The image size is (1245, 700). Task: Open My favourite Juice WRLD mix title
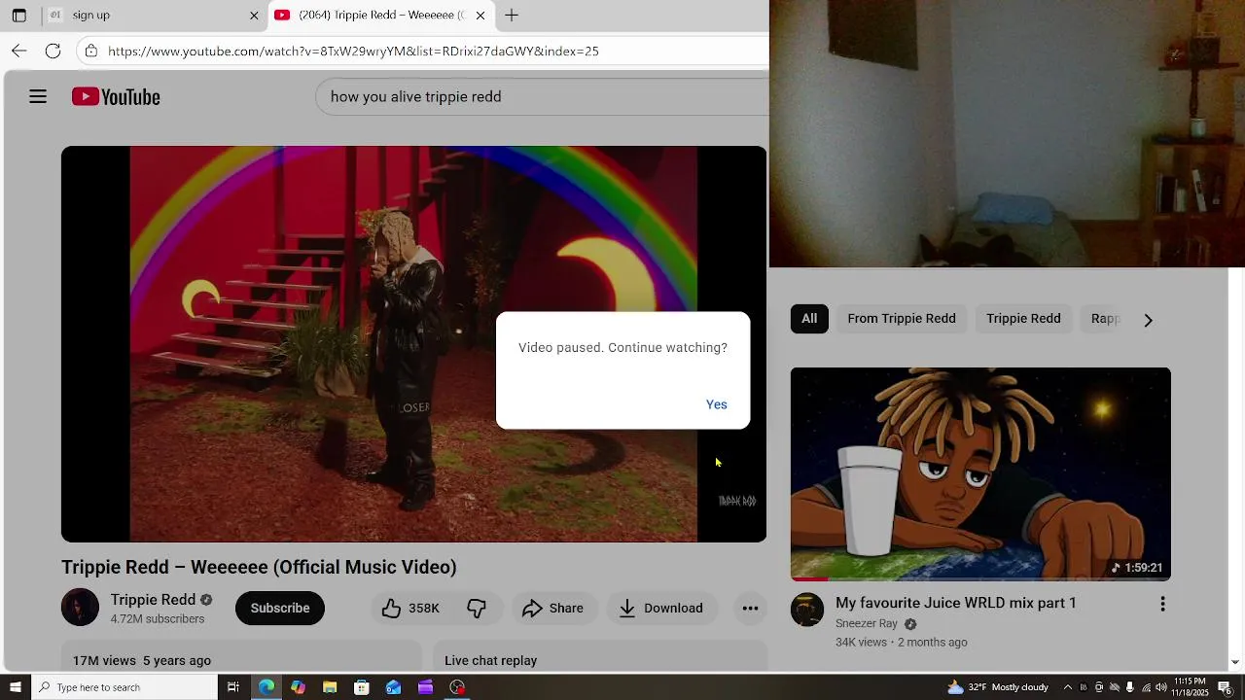point(956,603)
